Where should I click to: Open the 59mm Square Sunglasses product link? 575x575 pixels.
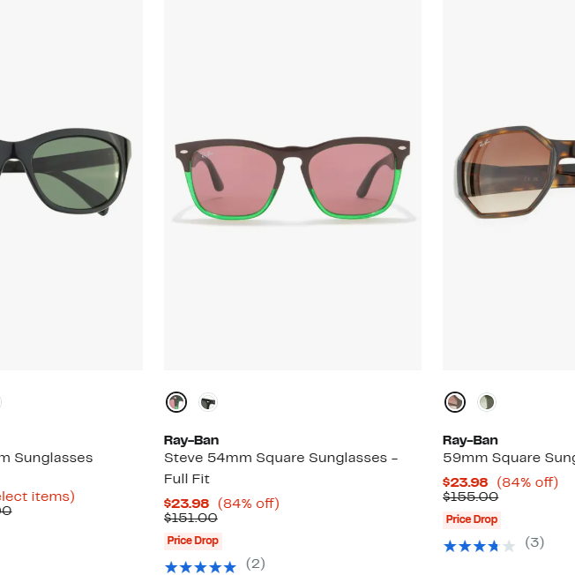[508, 459]
